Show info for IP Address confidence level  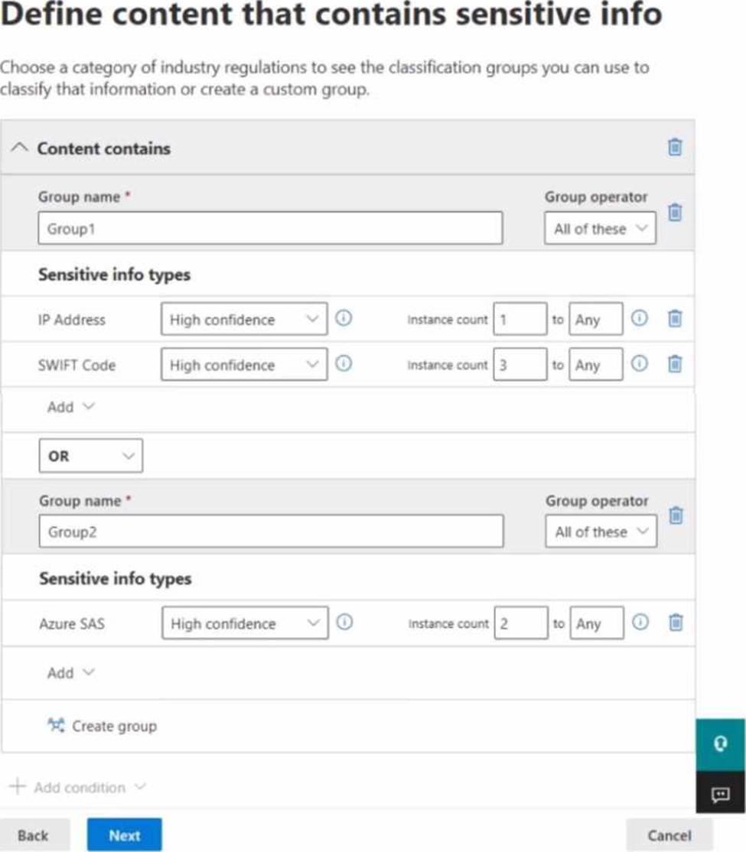(344, 318)
